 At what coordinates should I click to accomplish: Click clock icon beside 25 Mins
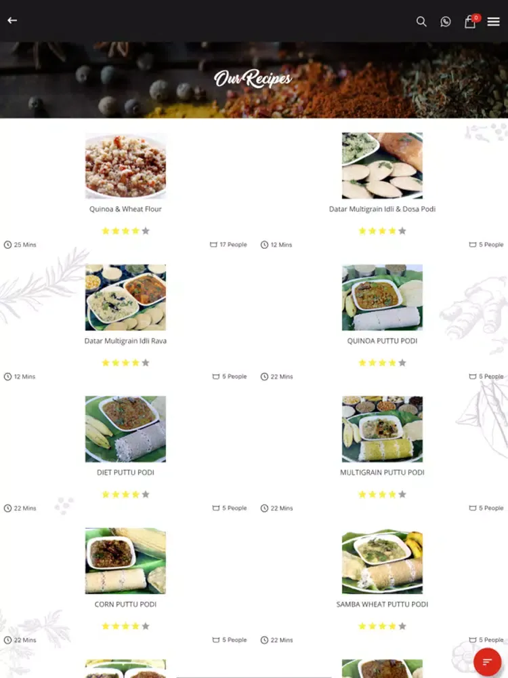(7, 245)
